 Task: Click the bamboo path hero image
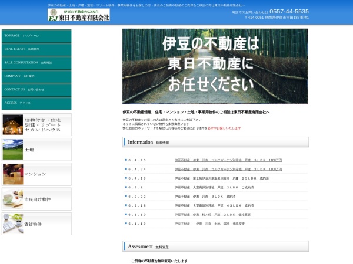[x=215, y=66]
